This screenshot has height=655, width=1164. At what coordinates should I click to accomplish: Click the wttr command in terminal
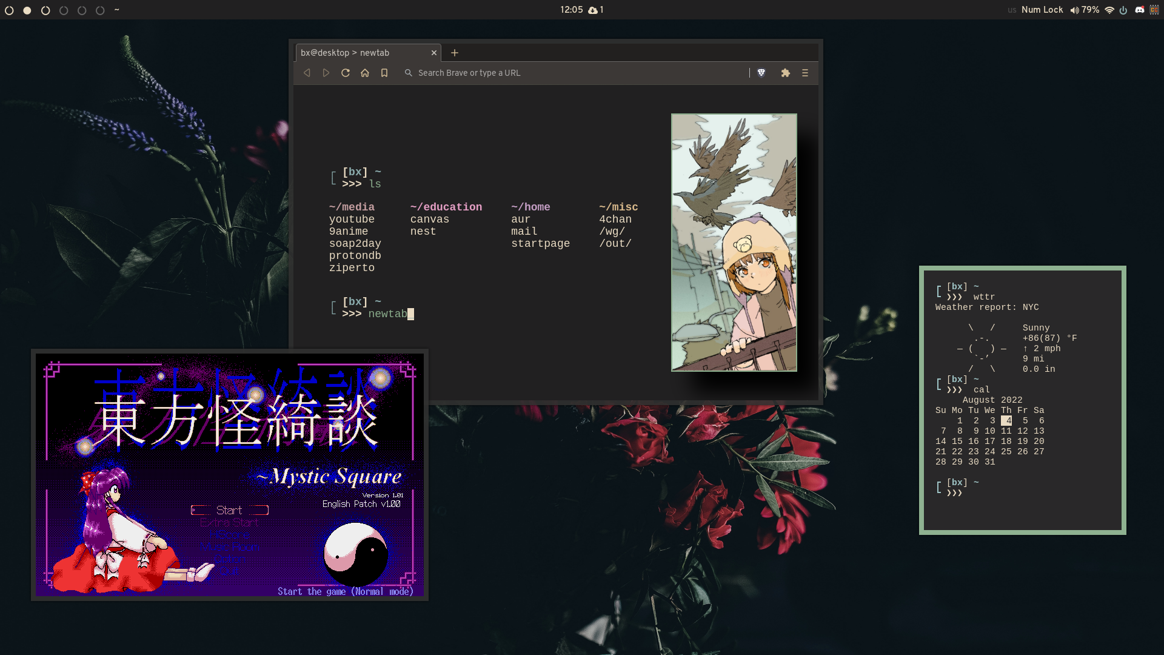point(984,297)
